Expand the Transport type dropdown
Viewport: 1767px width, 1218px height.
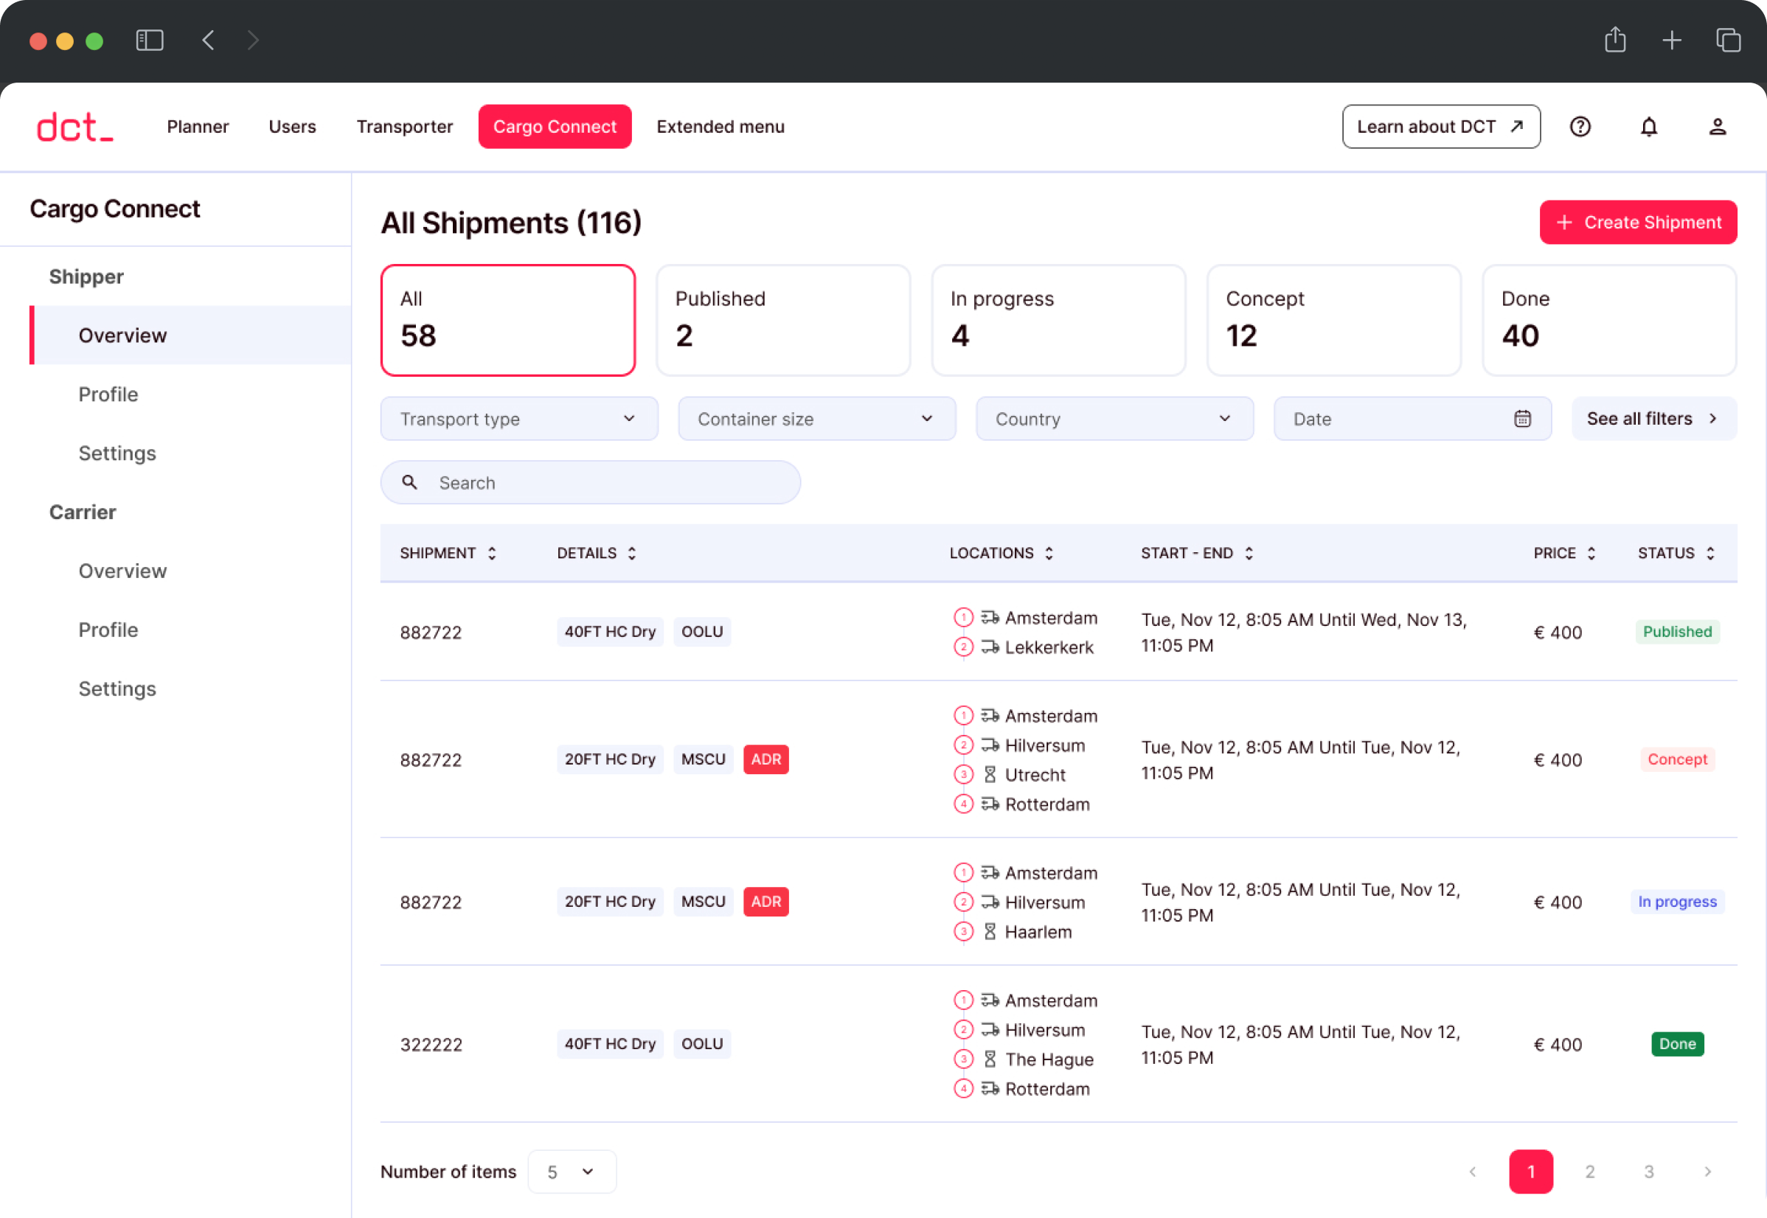pos(519,419)
